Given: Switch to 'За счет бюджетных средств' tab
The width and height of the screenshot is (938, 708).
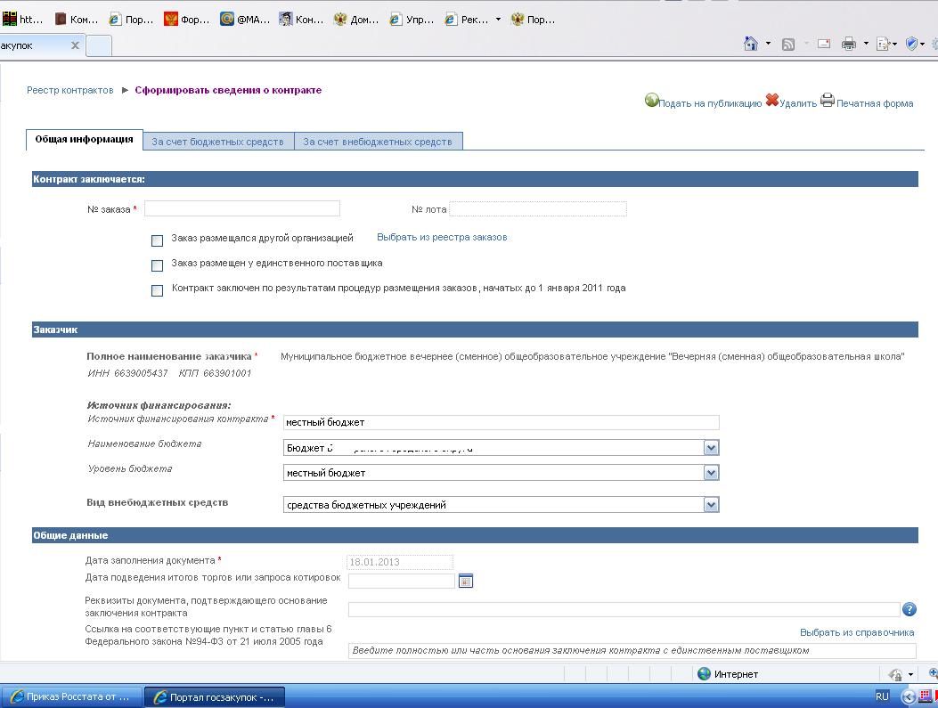Looking at the screenshot, I should coord(217,142).
